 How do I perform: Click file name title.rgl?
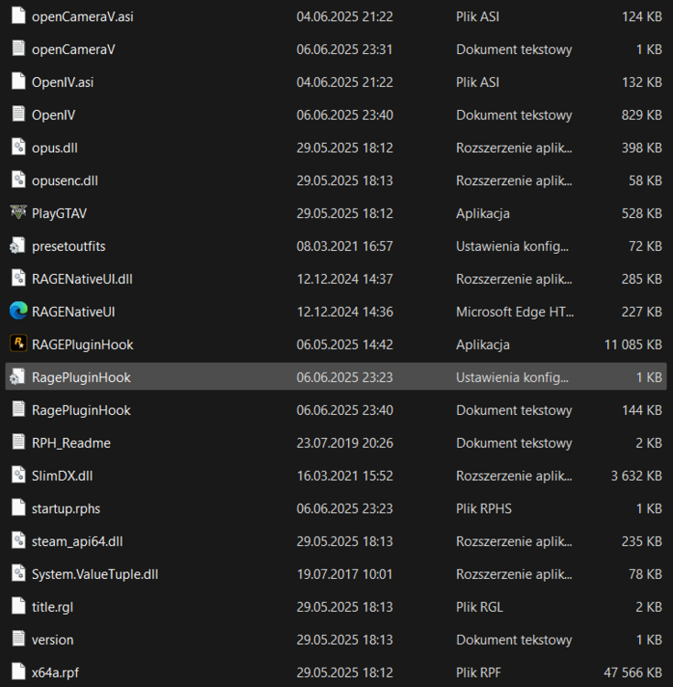tap(52, 607)
